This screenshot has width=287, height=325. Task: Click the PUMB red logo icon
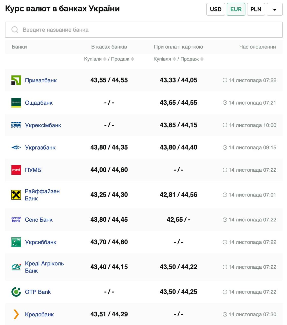pyautogui.click(x=16, y=170)
